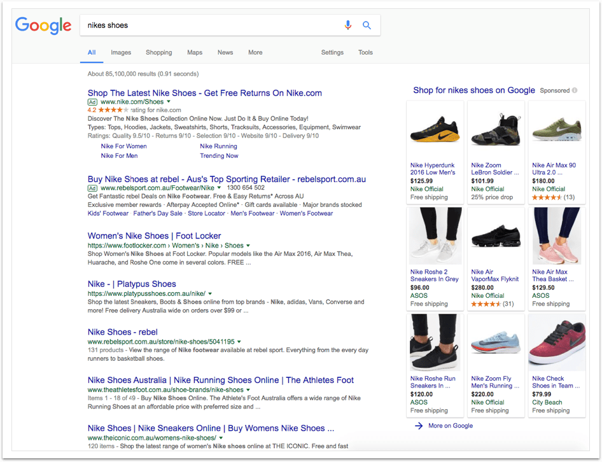Viewport: 602px width, 462px height.
Task: Open search Tools
Action: (365, 53)
